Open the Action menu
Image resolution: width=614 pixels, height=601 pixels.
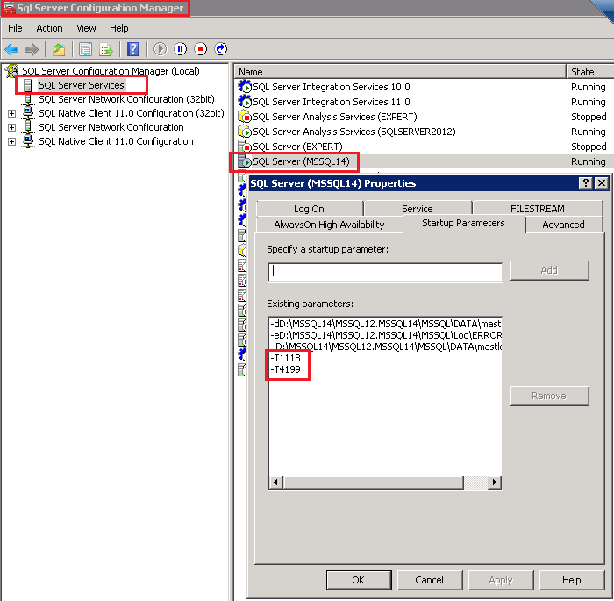pos(49,28)
